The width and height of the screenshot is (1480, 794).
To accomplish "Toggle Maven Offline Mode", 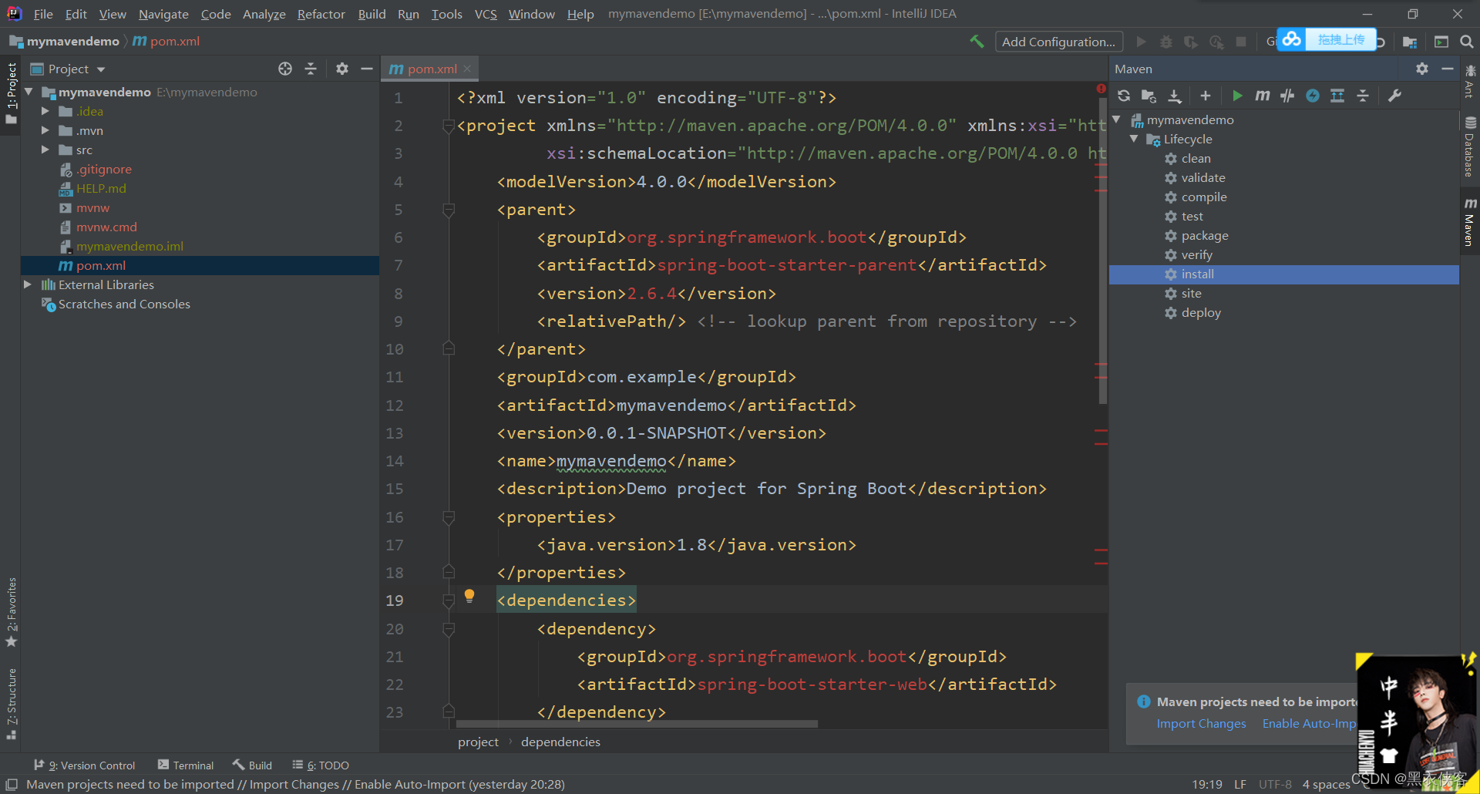I will (x=1287, y=96).
